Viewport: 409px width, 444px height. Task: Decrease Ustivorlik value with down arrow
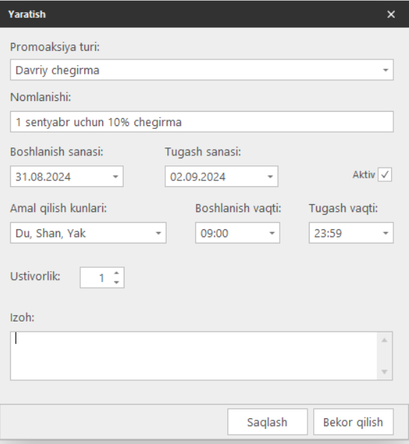tap(116, 282)
